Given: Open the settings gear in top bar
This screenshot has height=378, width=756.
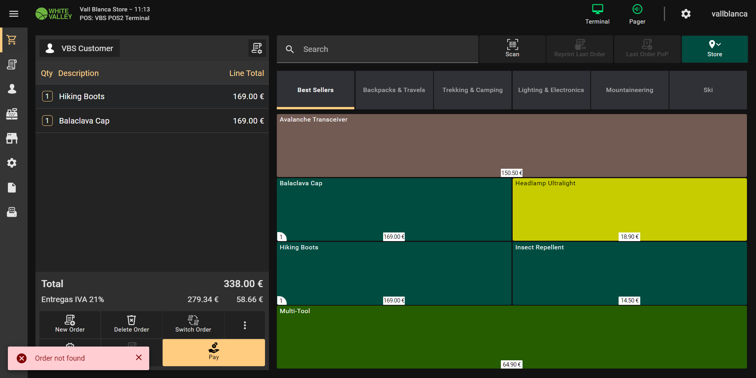Looking at the screenshot, I should click(686, 14).
